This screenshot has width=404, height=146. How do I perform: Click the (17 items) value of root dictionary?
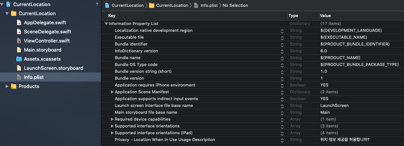330,24
